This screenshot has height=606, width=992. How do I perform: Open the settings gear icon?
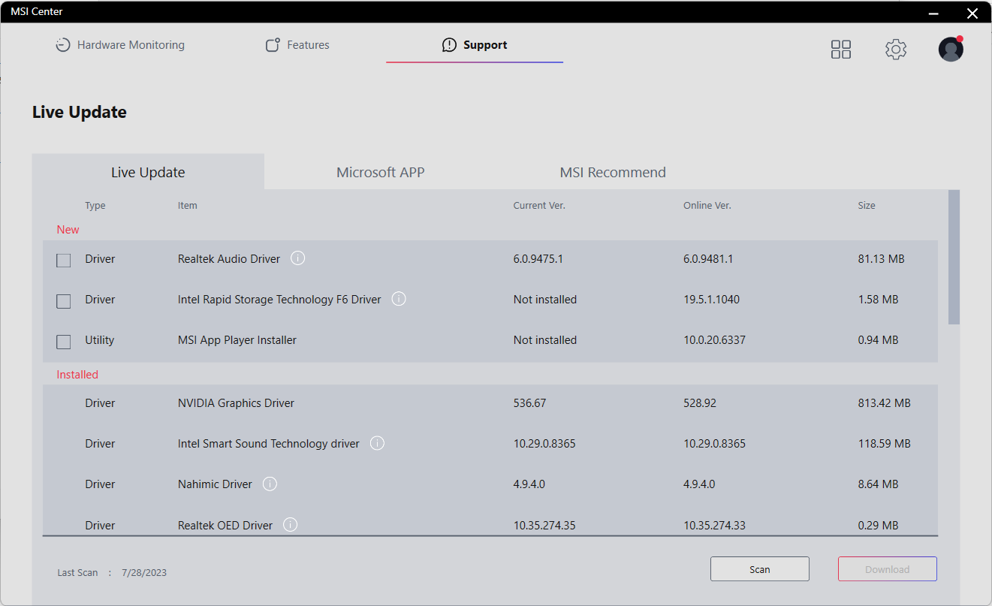(895, 50)
